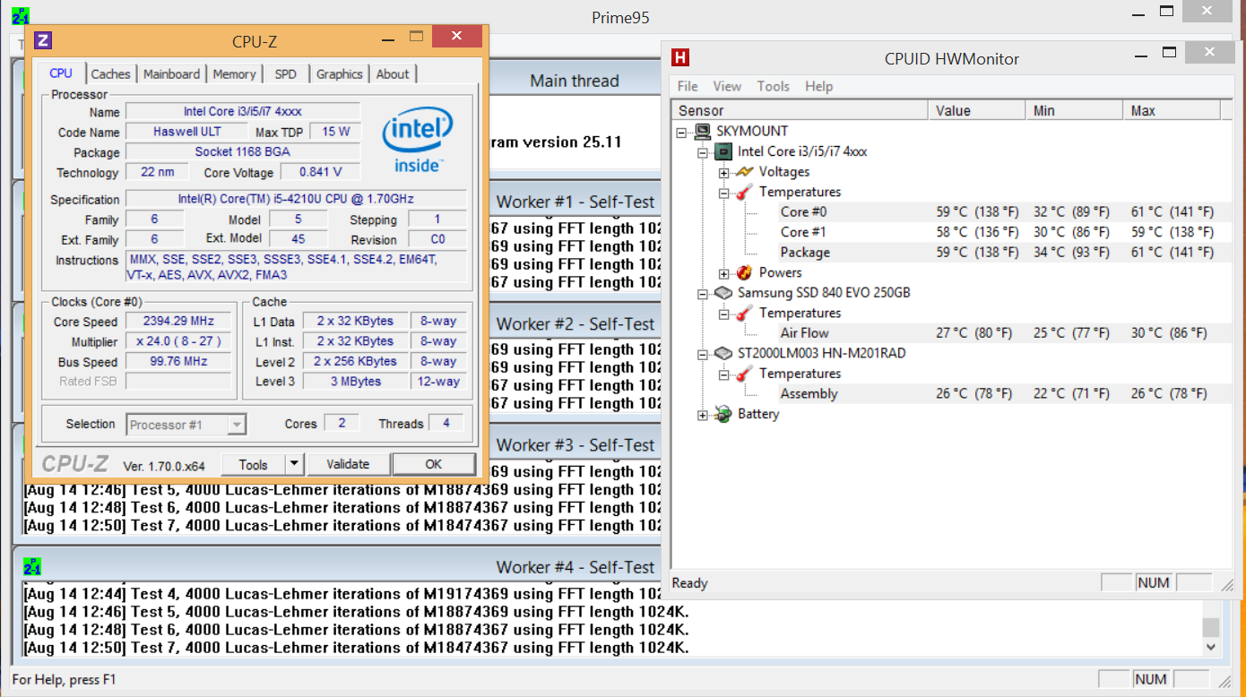Switch to the Memory tab

pyautogui.click(x=234, y=74)
